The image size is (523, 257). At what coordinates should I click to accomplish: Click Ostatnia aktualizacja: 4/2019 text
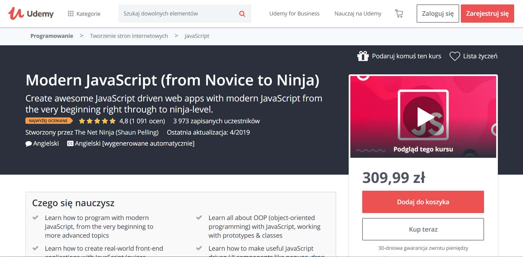tap(208, 132)
